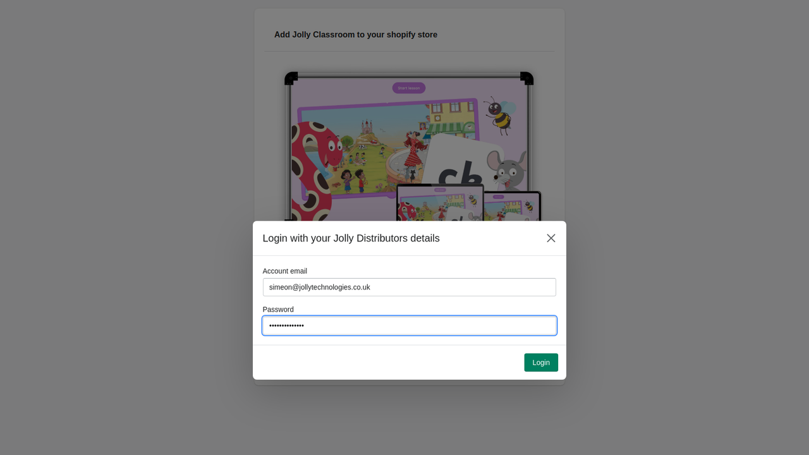Close the Jolly Distributors login dialog

click(x=551, y=238)
